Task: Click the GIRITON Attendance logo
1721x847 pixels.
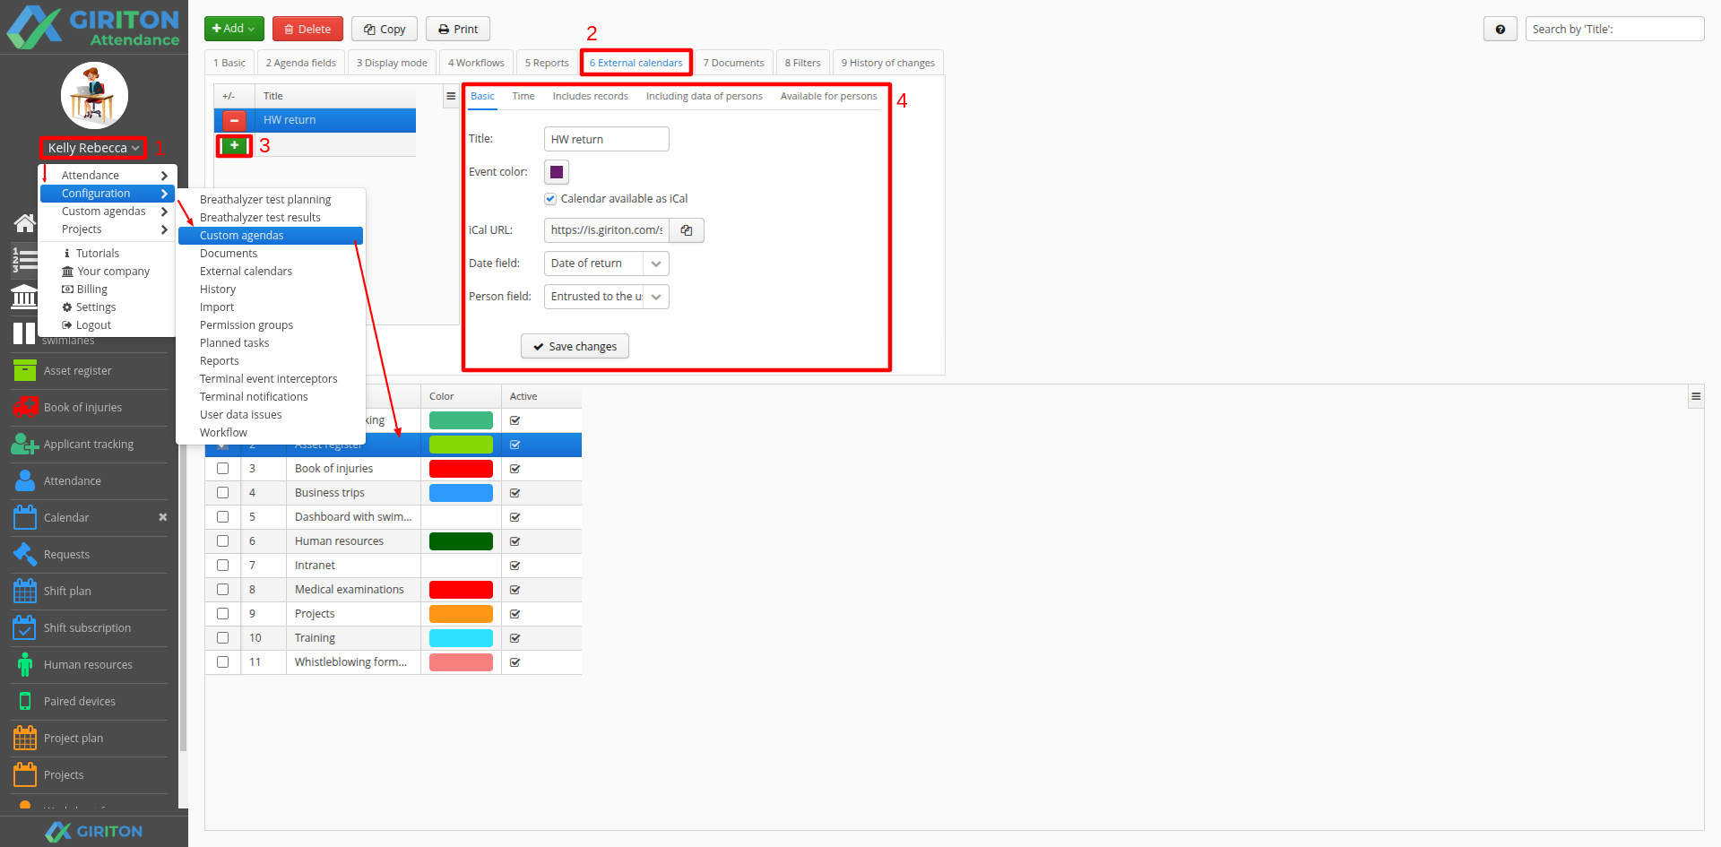Action: pyautogui.click(x=93, y=27)
